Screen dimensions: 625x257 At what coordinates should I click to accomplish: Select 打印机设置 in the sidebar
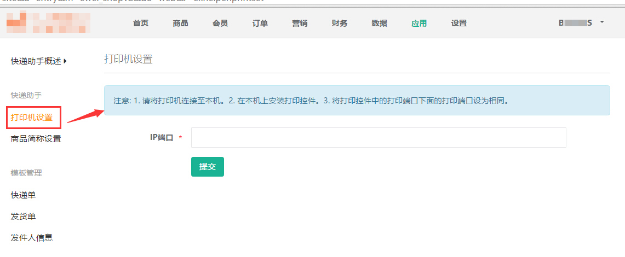32,118
